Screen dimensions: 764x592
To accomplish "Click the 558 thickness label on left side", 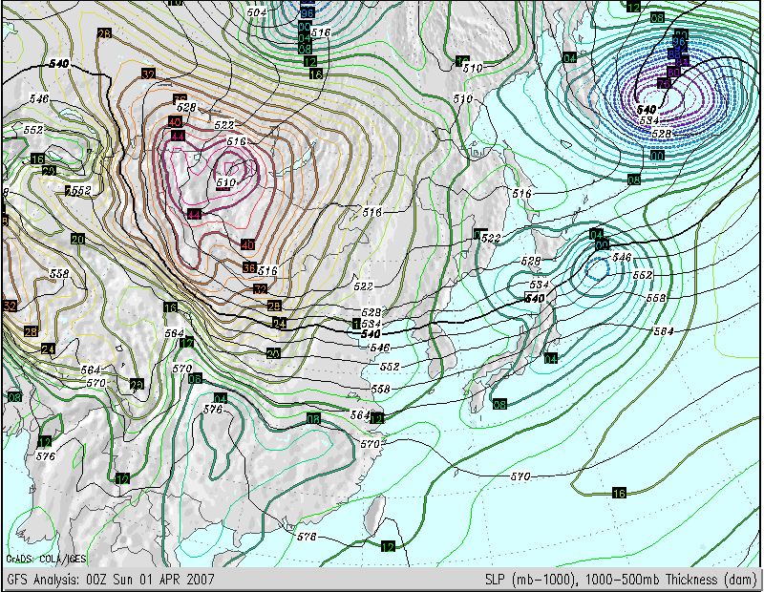I will click(59, 274).
